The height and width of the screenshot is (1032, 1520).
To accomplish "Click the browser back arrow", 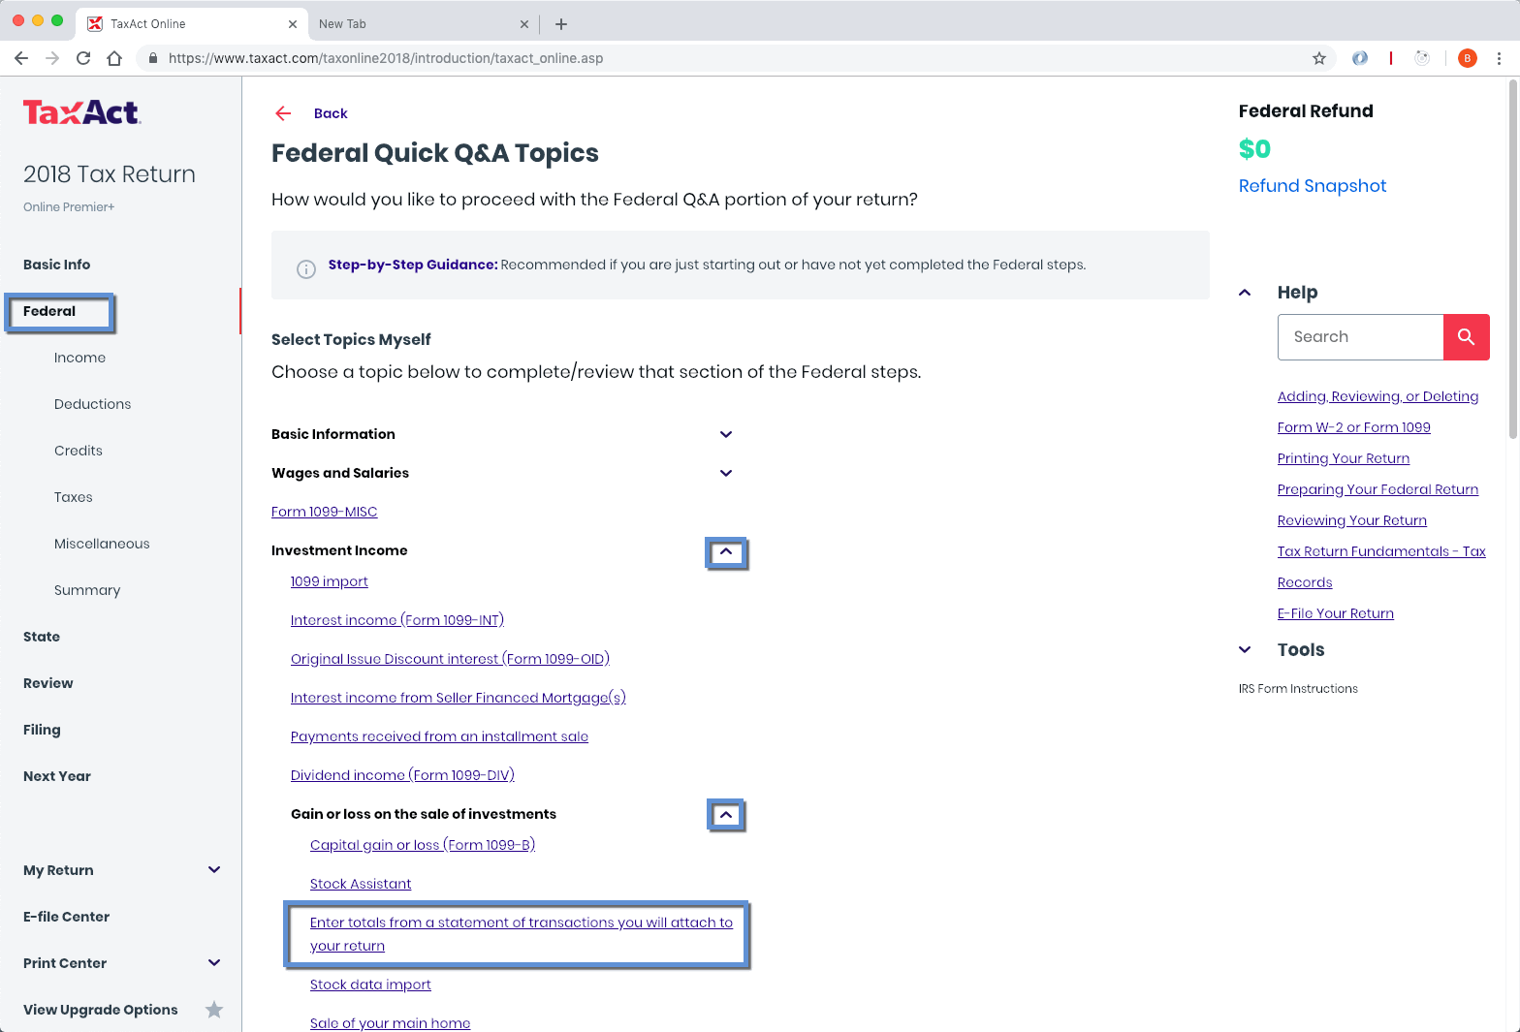I will [x=21, y=58].
